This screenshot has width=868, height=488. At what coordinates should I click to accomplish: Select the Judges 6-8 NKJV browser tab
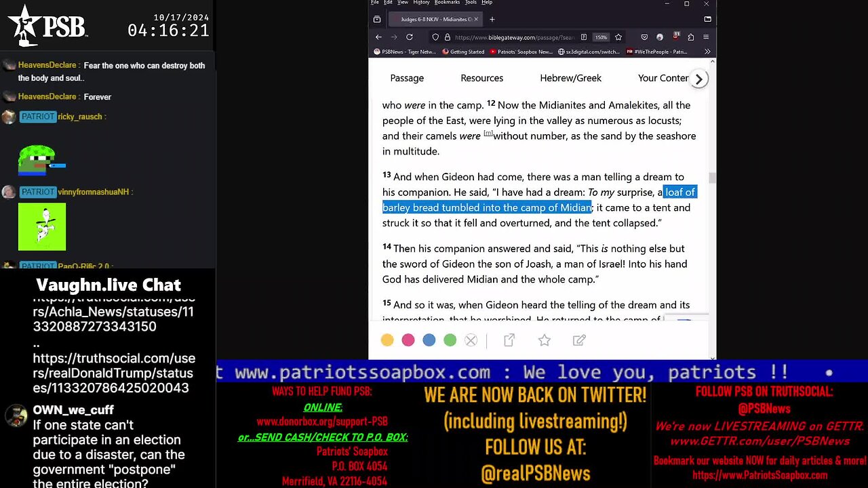pyautogui.click(x=436, y=20)
